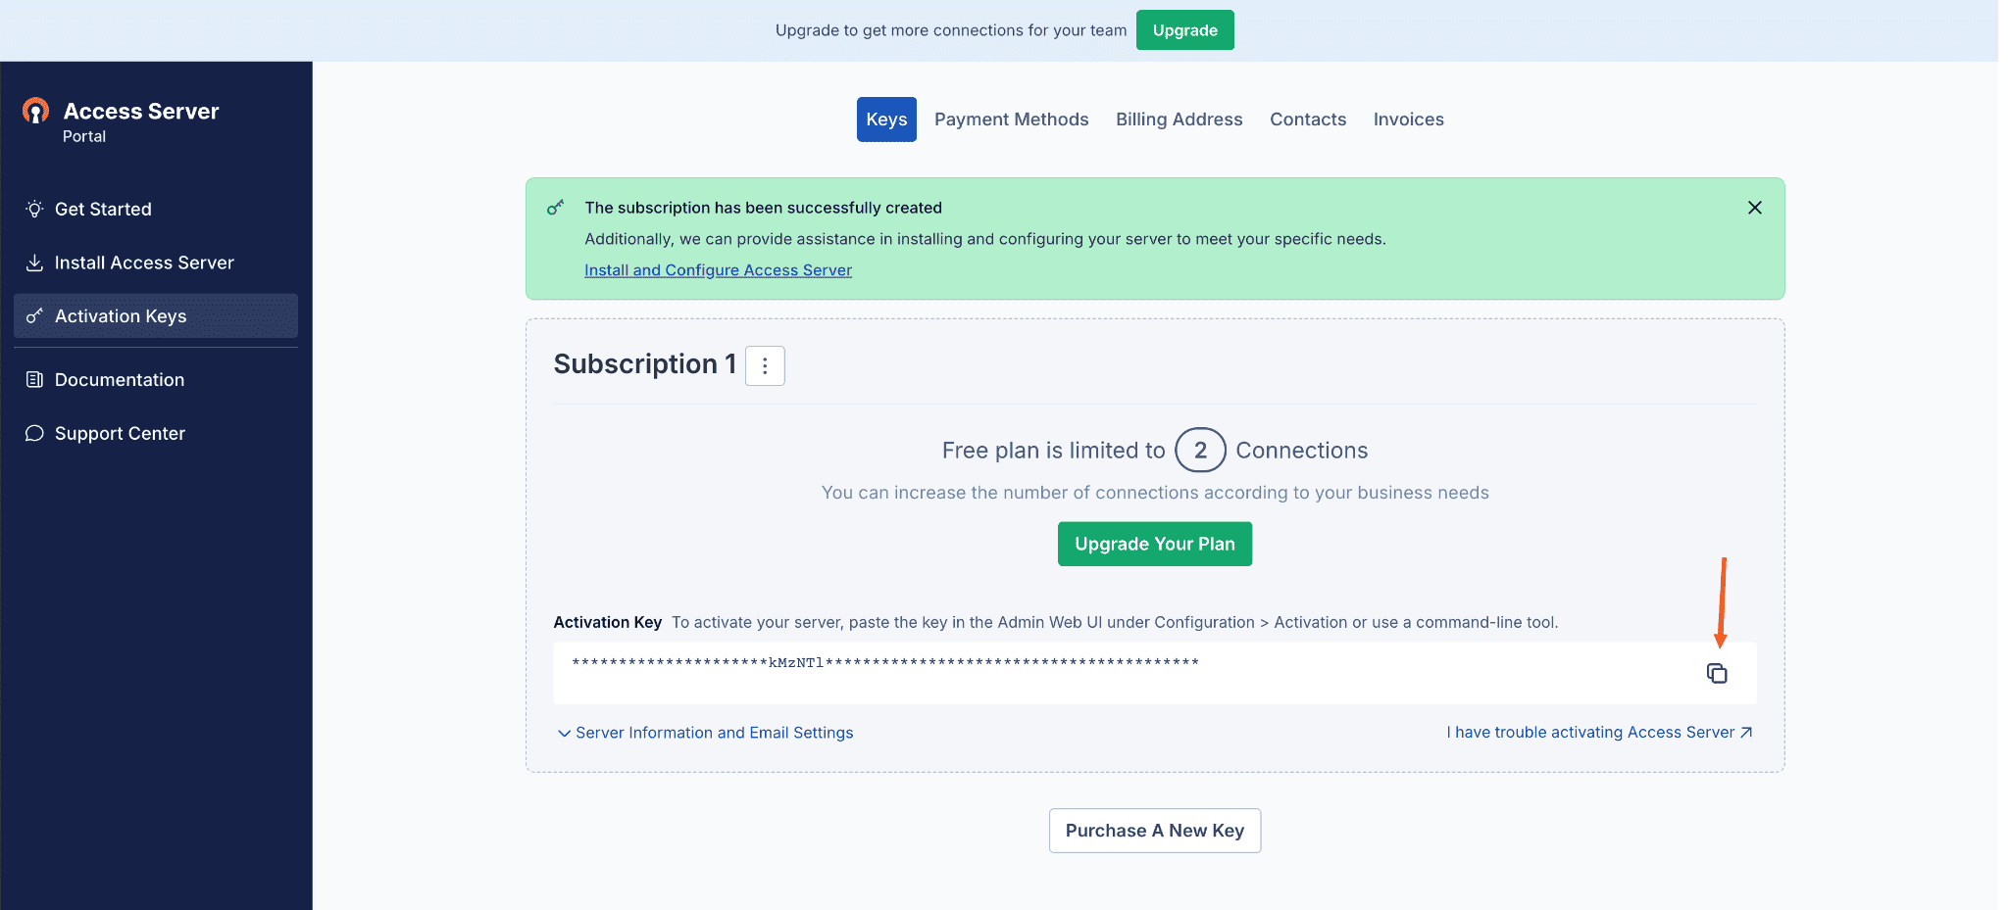Viewport: 2008px width, 910px height.
Task: Open Support Center chat bubble icon
Action: (34, 433)
